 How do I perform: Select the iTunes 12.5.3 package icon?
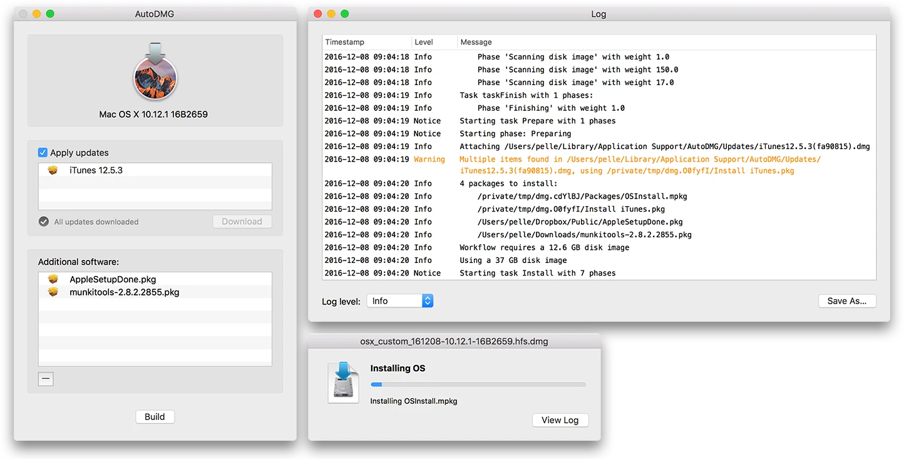click(x=53, y=170)
